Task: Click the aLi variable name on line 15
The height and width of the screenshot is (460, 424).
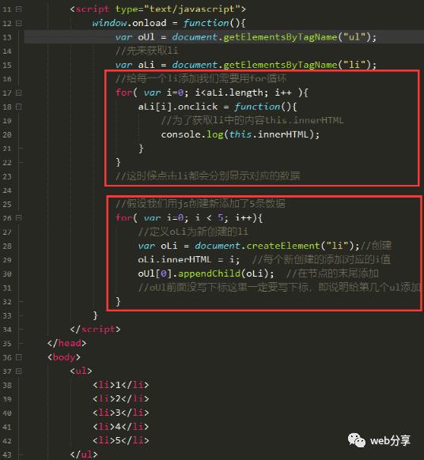Action: pos(146,65)
